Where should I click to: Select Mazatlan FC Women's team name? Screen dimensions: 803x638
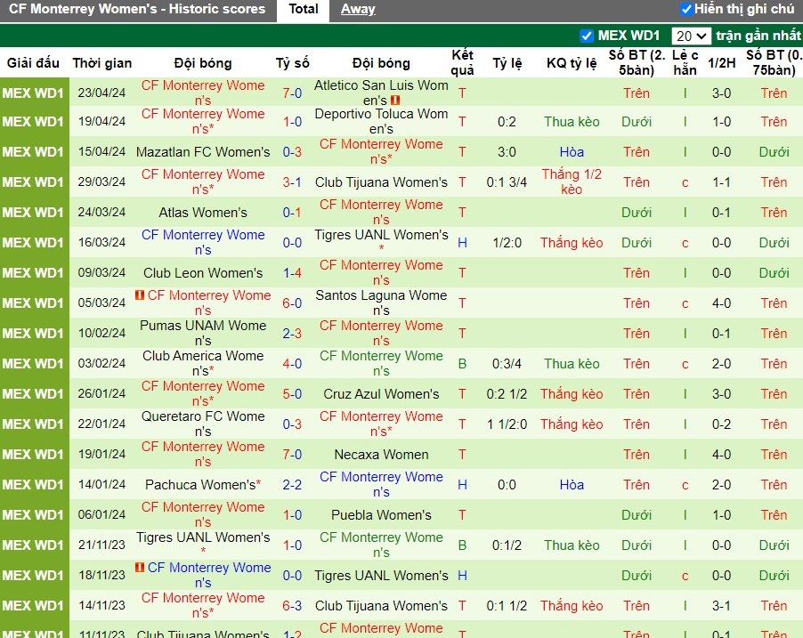click(x=203, y=152)
